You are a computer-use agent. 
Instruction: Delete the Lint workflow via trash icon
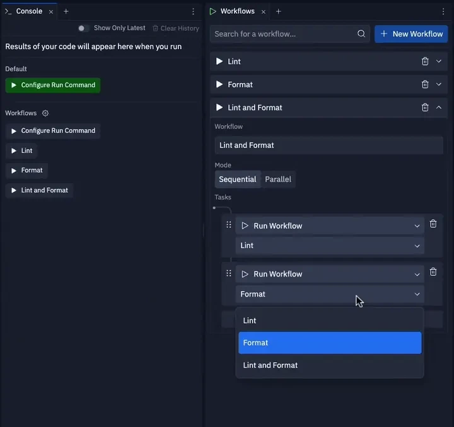pos(425,61)
